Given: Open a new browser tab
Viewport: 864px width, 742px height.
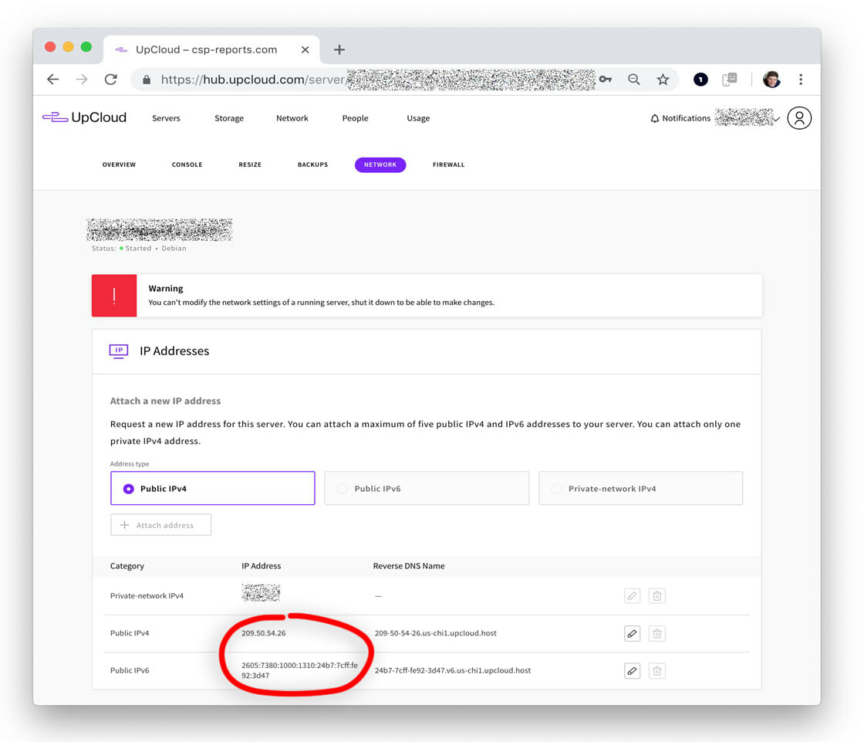Looking at the screenshot, I should coord(339,49).
